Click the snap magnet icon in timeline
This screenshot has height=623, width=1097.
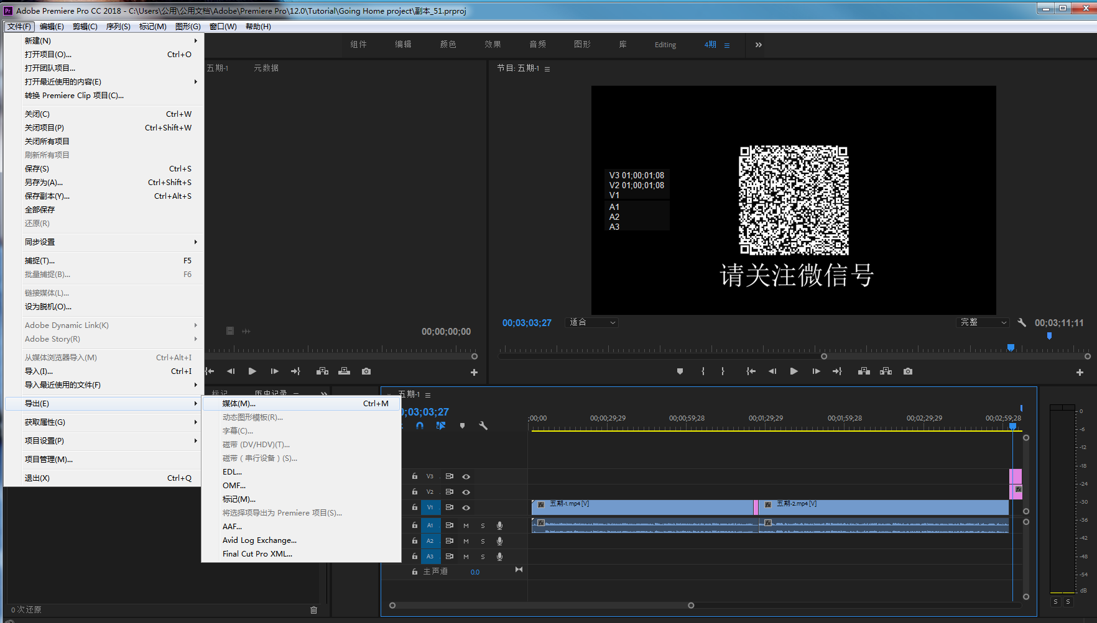pyautogui.click(x=420, y=426)
